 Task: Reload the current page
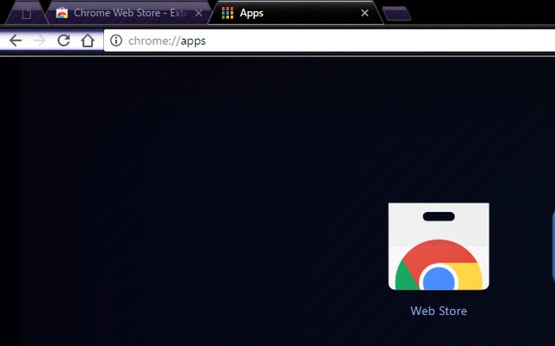click(x=63, y=41)
